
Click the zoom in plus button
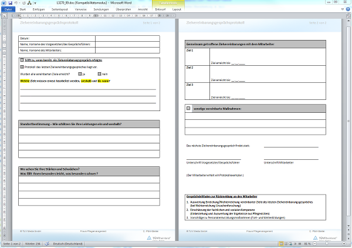(344, 244)
